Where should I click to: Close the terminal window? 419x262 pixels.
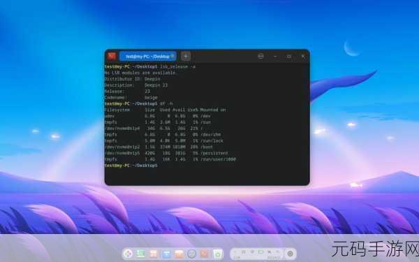[304, 57]
